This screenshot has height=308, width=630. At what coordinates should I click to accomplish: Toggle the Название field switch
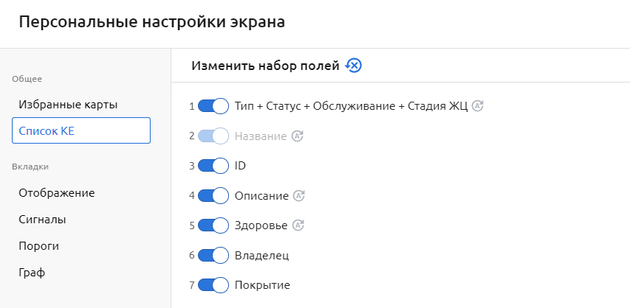pos(213,136)
